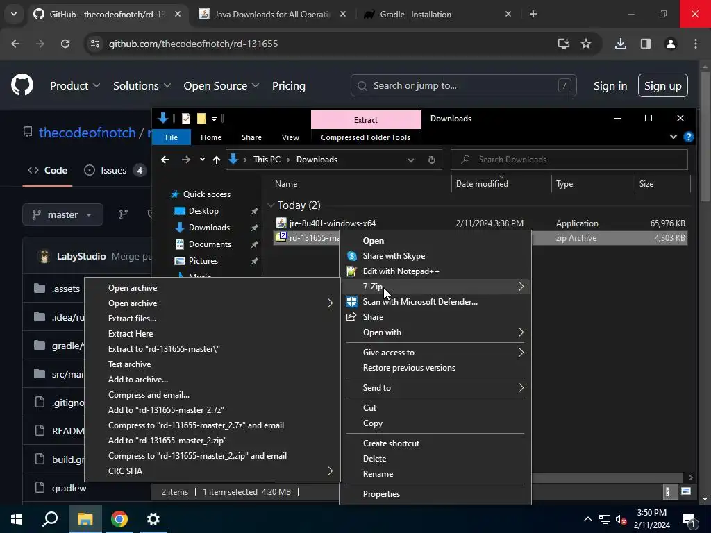The height and width of the screenshot is (533, 711).
Task: Click the Properties quick access toolbar icon
Action: click(186, 119)
